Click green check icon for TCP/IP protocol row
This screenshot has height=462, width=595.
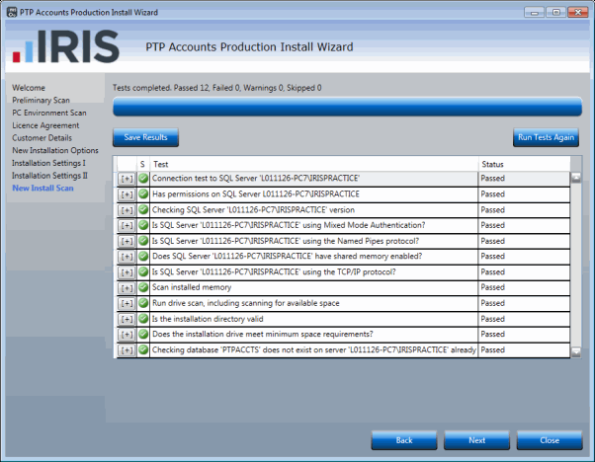143,271
